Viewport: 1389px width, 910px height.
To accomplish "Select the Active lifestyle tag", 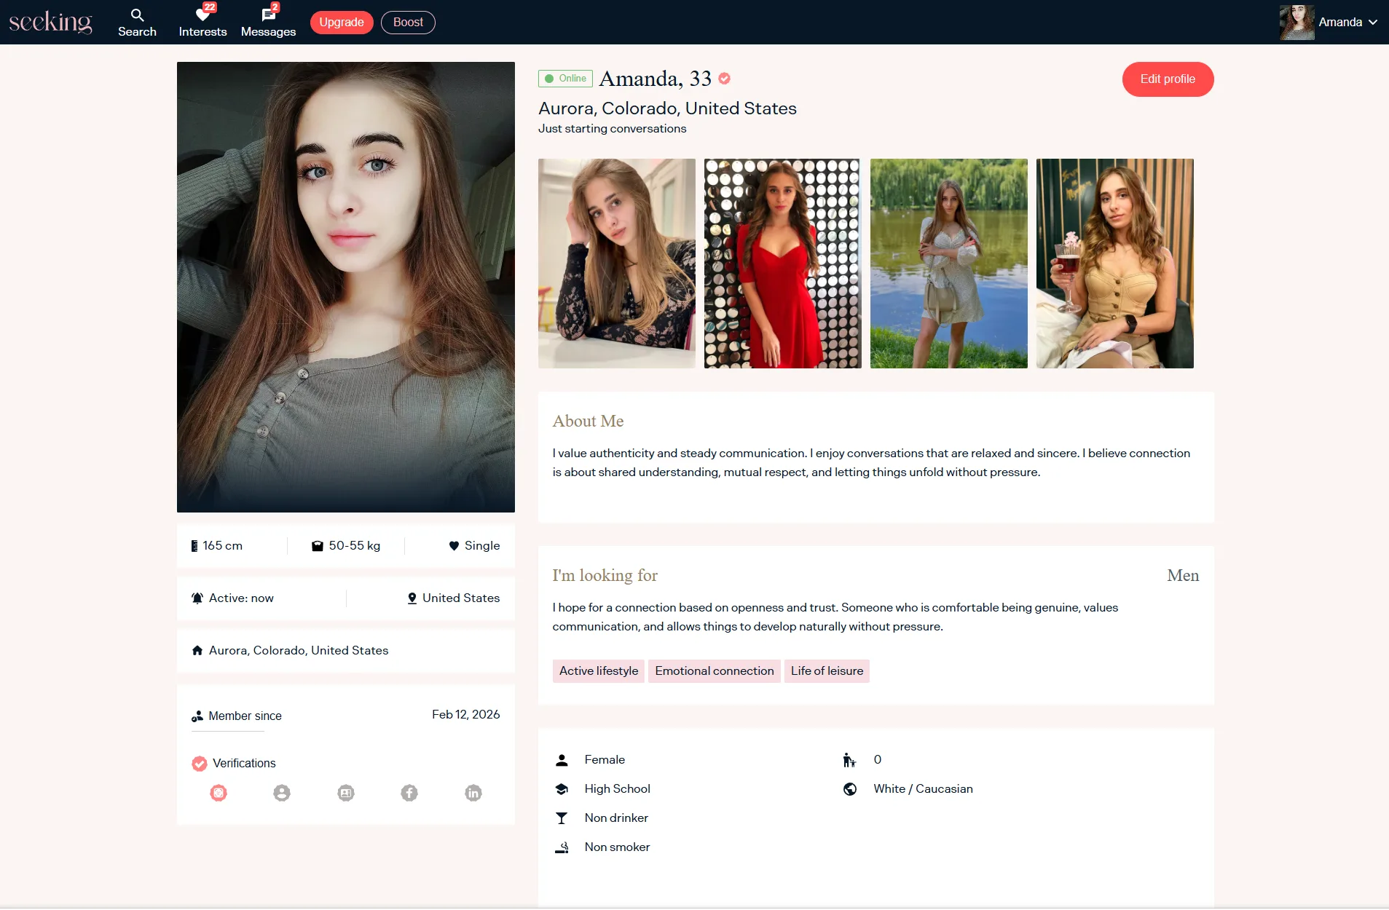I will (598, 671).
